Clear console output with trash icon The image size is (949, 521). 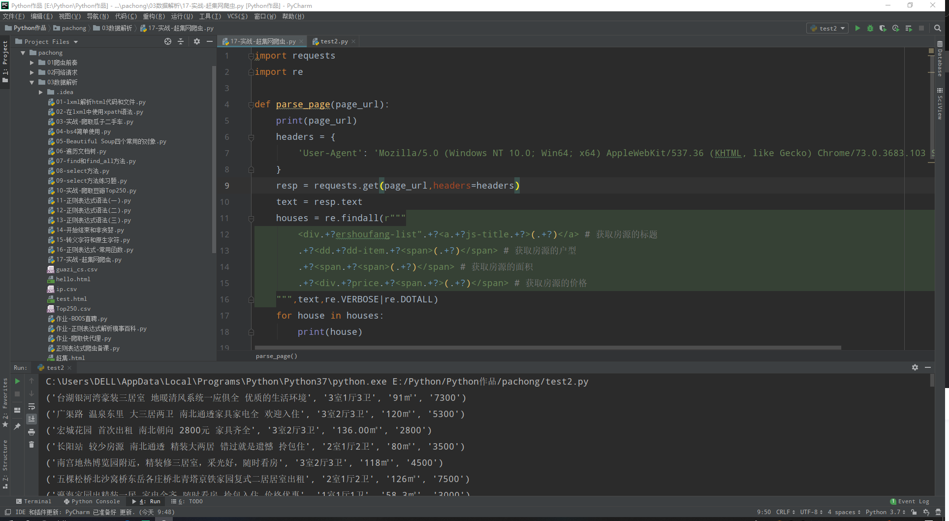(32, 445)
